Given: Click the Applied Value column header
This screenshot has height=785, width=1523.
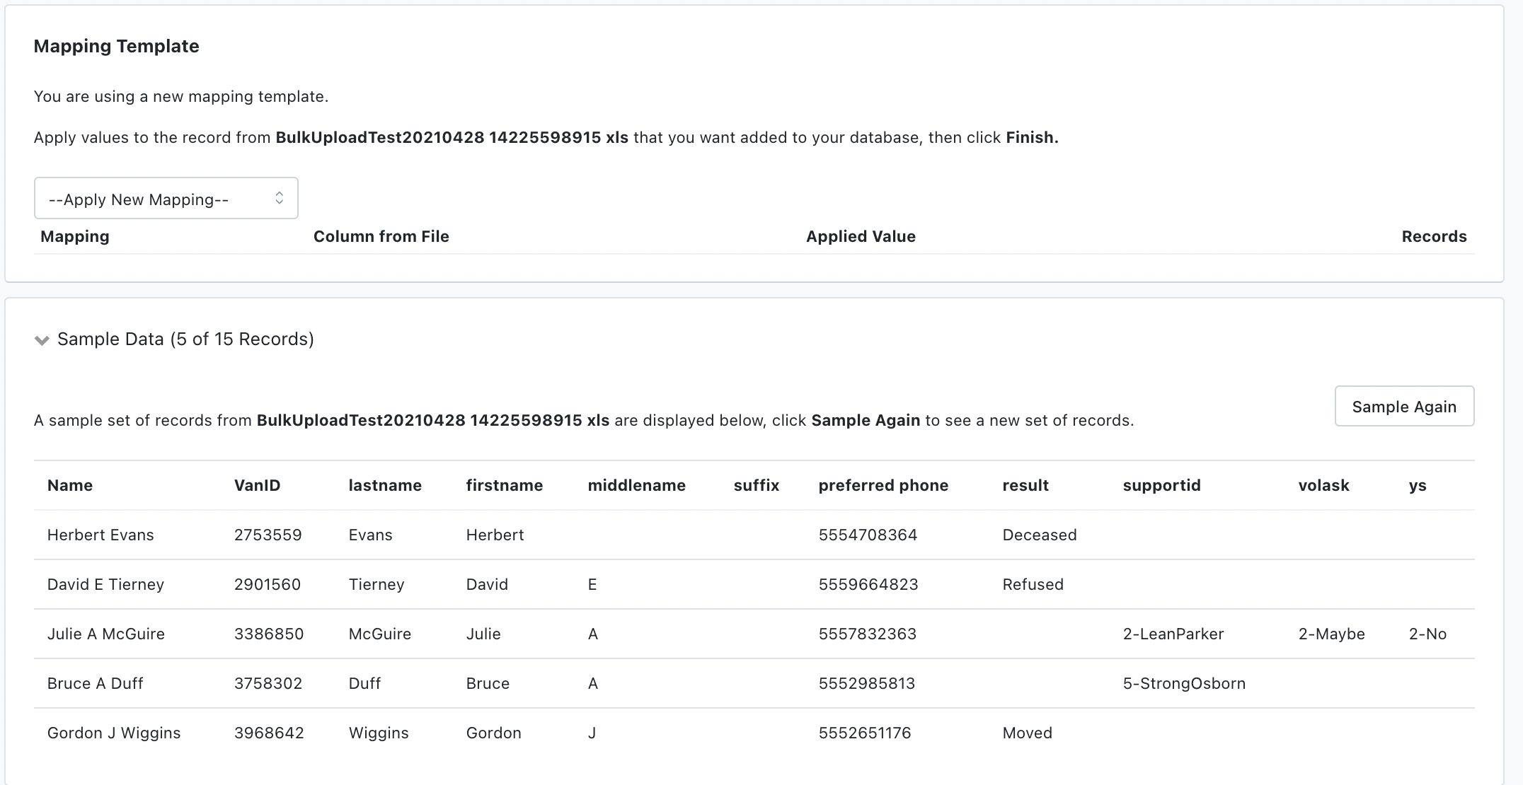Looking at the screenshot, I should tap(860, 236).
